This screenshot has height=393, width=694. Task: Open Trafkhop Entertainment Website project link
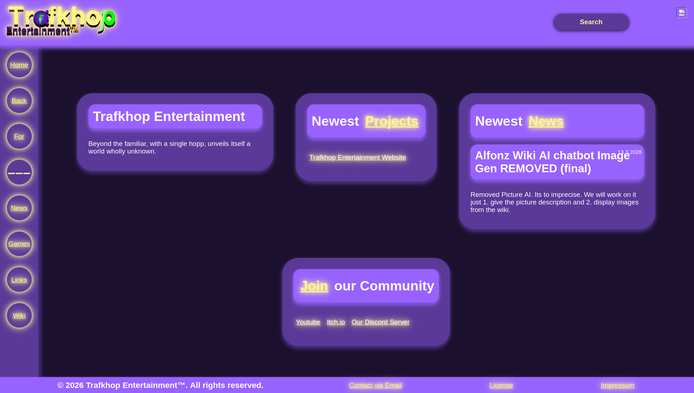(357, 157)
